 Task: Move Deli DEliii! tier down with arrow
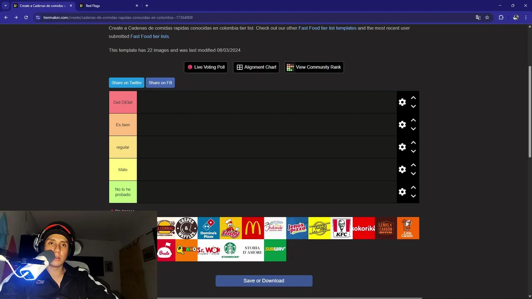coord(413,106)
